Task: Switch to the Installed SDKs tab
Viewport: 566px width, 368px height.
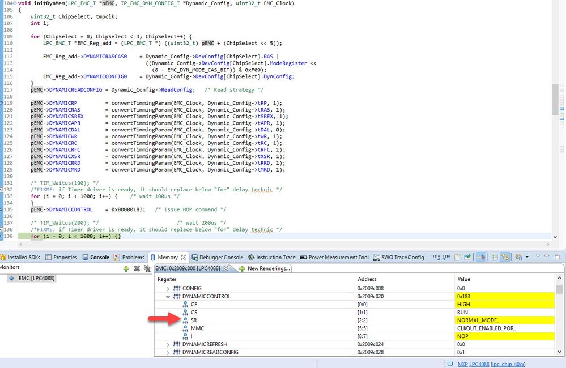Action: pos(20,257)
